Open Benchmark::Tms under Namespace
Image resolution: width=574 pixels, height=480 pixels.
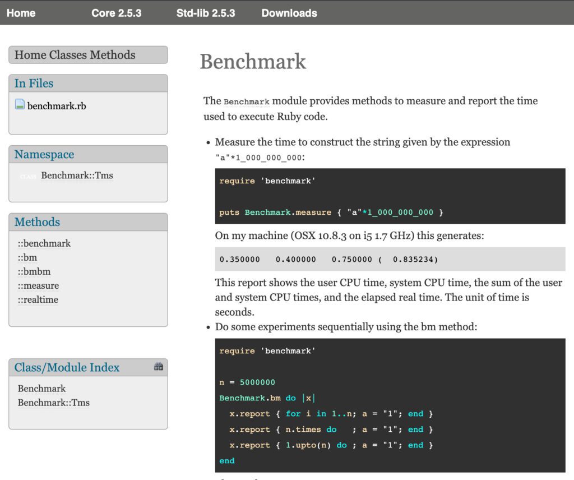(77, 176)
